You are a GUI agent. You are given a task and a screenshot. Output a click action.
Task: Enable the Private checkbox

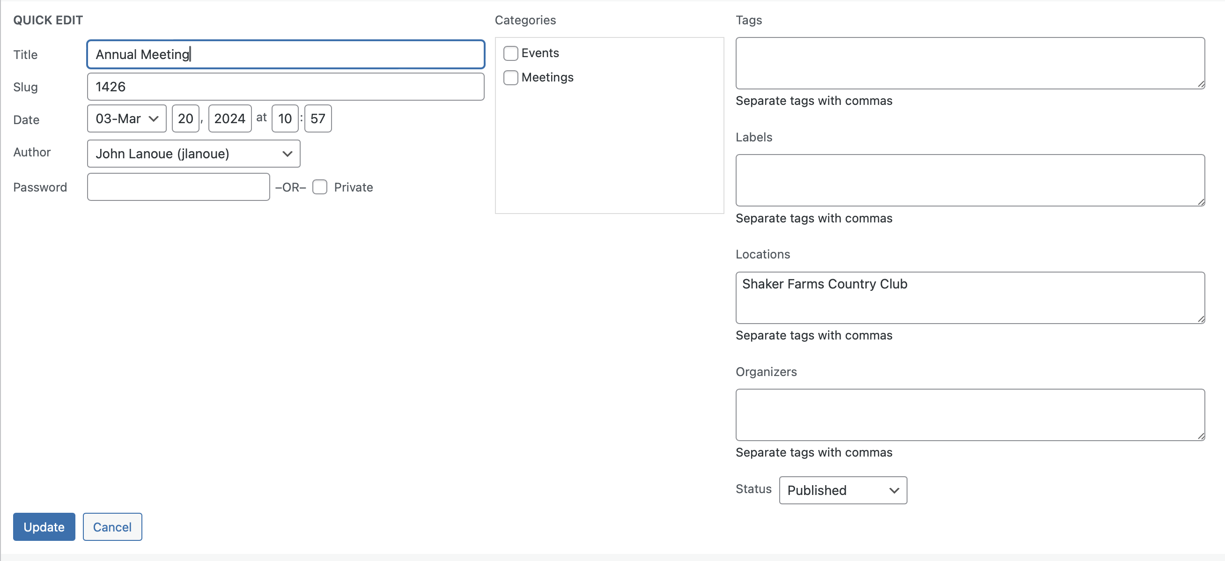319,187
